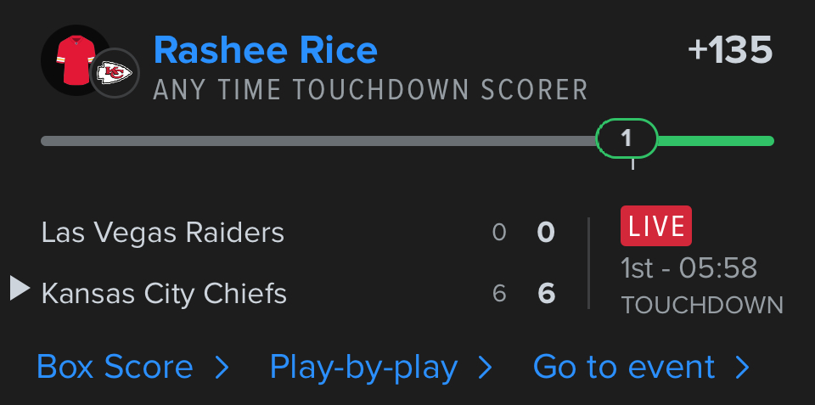Click the Chiefs bold total score 6

pos(547,294)
